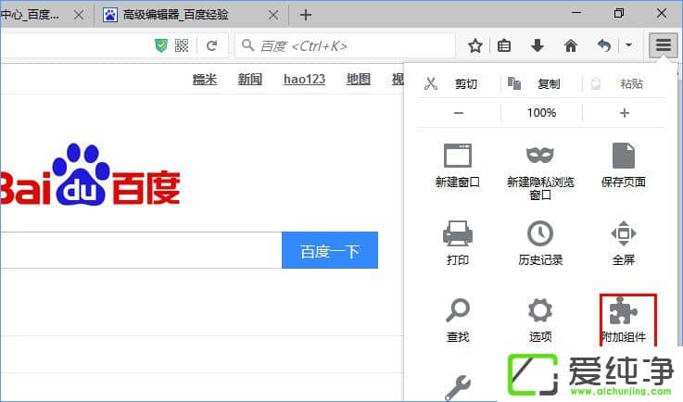Open the Add-ons (附加组件) puzzle icon
This screenshot has height=402, width=683.
pyautogui.click(x=623, y=313)
